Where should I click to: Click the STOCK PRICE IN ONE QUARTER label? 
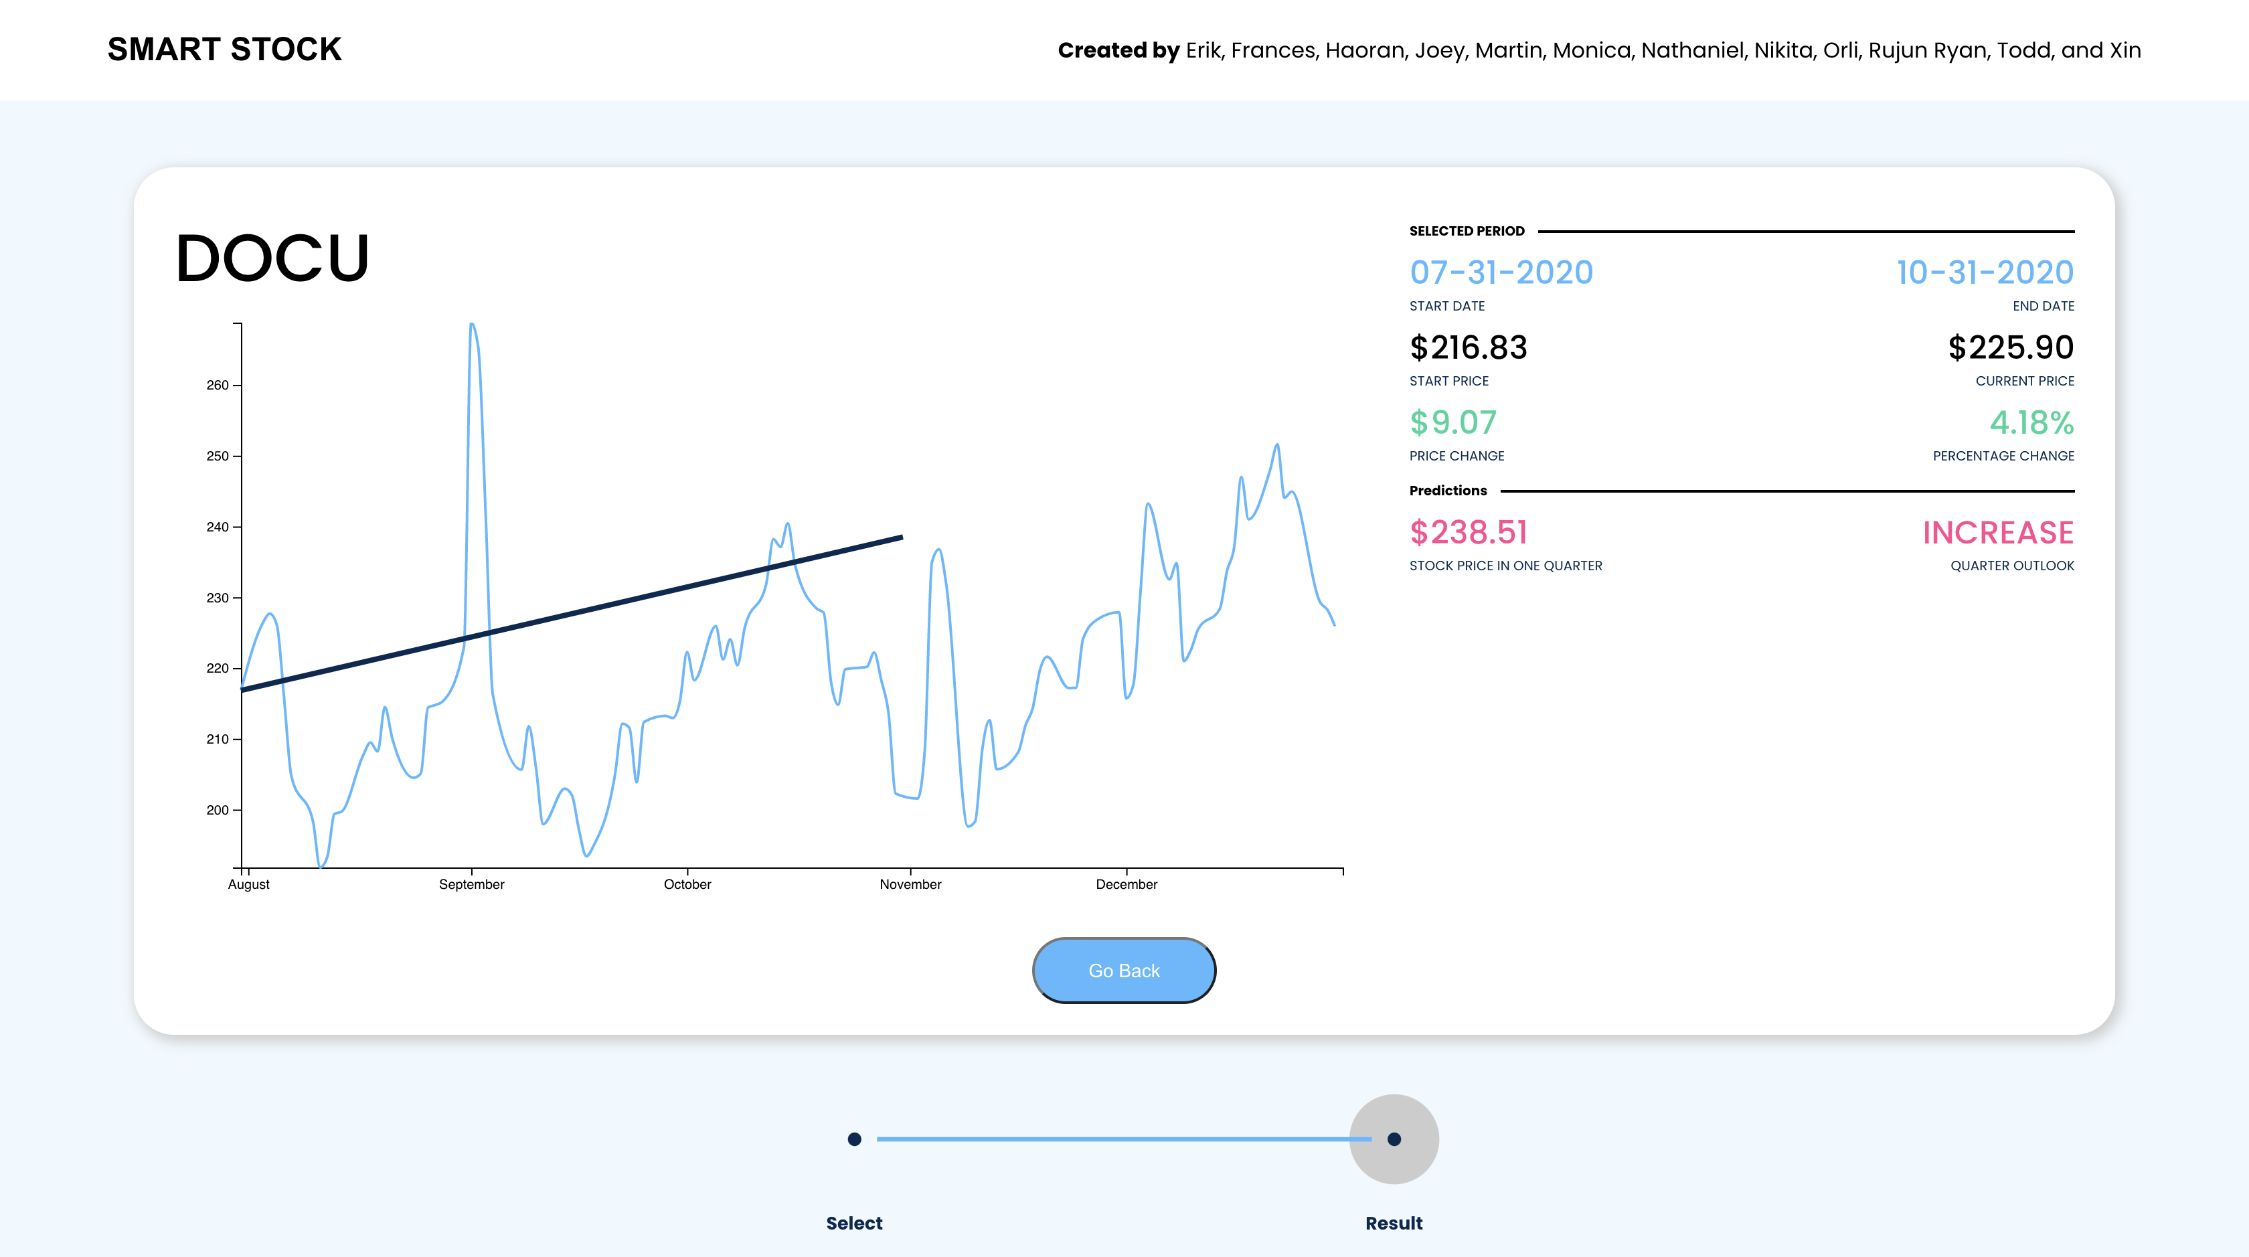pos(1505,566)
